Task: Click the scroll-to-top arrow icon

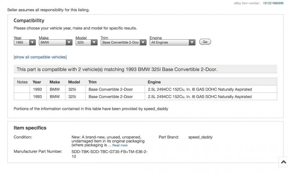Action: click(x=283, y=162)
